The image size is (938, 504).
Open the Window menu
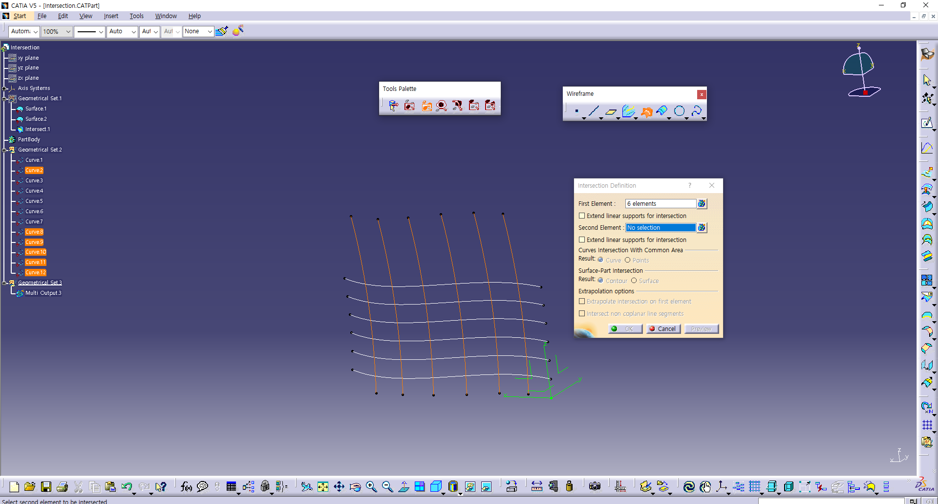click(166, 16)
